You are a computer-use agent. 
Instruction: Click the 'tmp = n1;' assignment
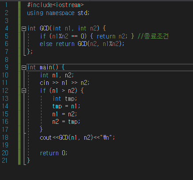(x=66, y=106)
